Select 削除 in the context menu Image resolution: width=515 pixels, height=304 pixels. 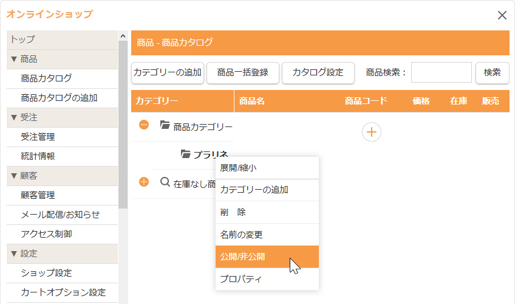pyautogui.click(x=267, y=212)
